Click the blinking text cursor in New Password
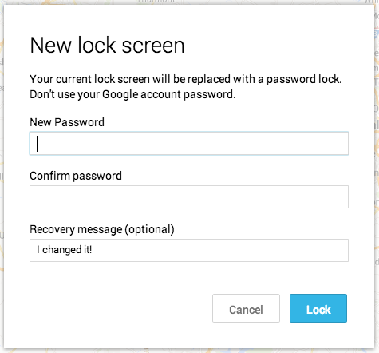 click(38, 144)
